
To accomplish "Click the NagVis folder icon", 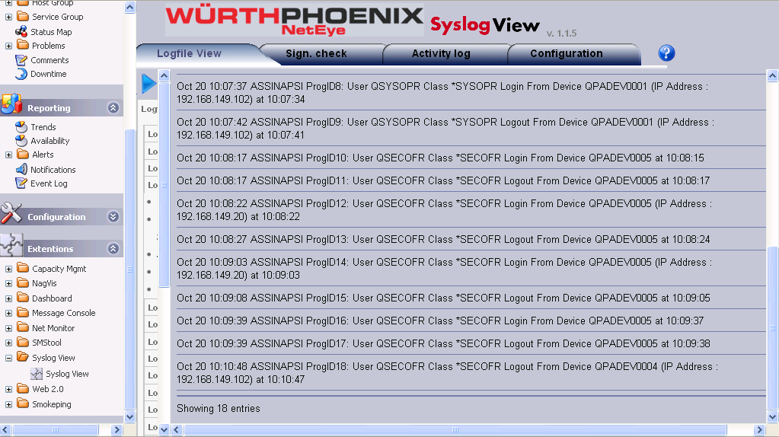I will click(x=23, y=283).
